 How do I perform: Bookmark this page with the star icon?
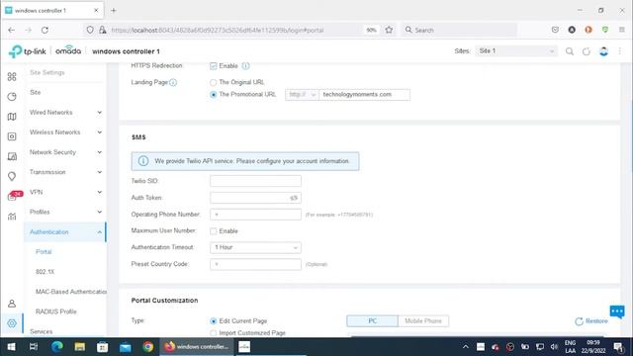[389, 30]
